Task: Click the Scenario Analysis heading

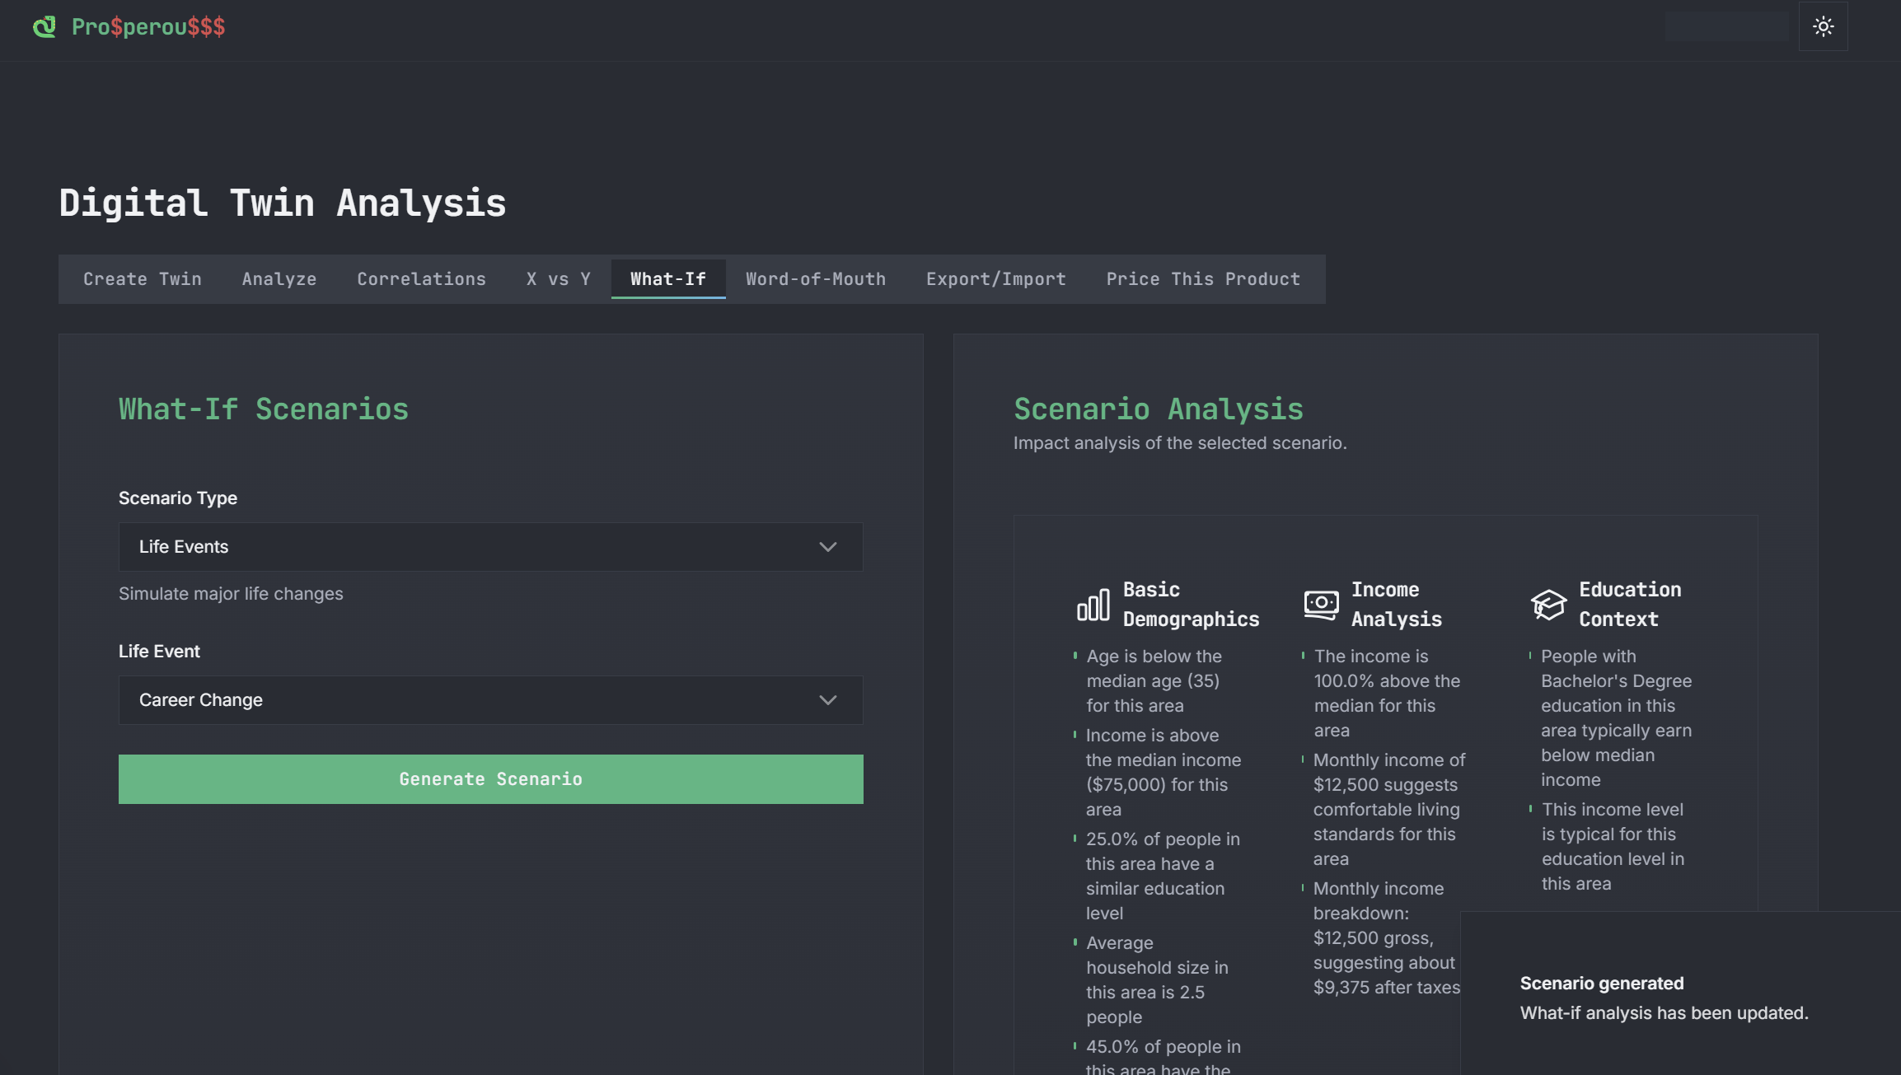Action: [x=1158, y=409]
